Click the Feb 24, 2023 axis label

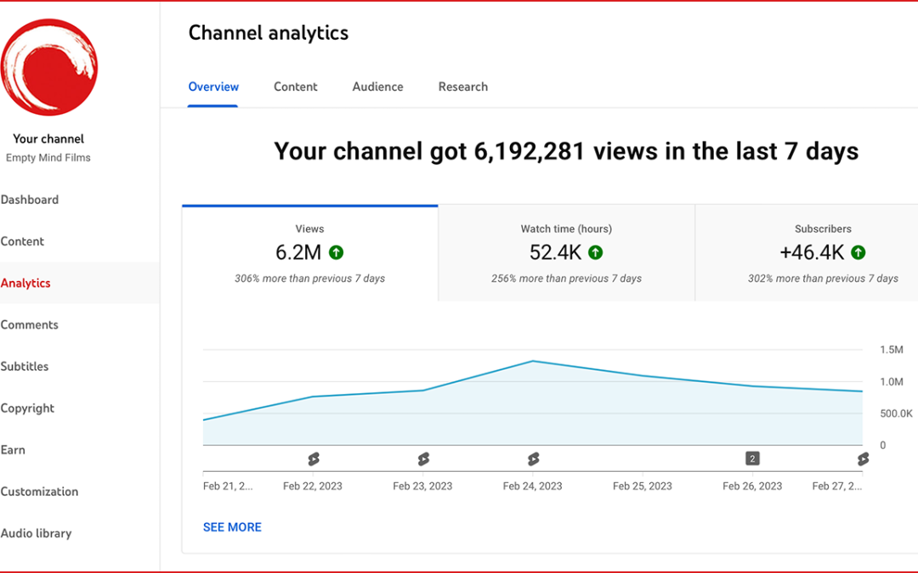(x=532, y=486)
